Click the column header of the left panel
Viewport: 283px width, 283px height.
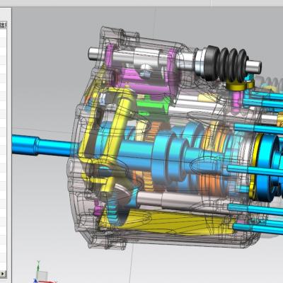(x=3, y=25)
